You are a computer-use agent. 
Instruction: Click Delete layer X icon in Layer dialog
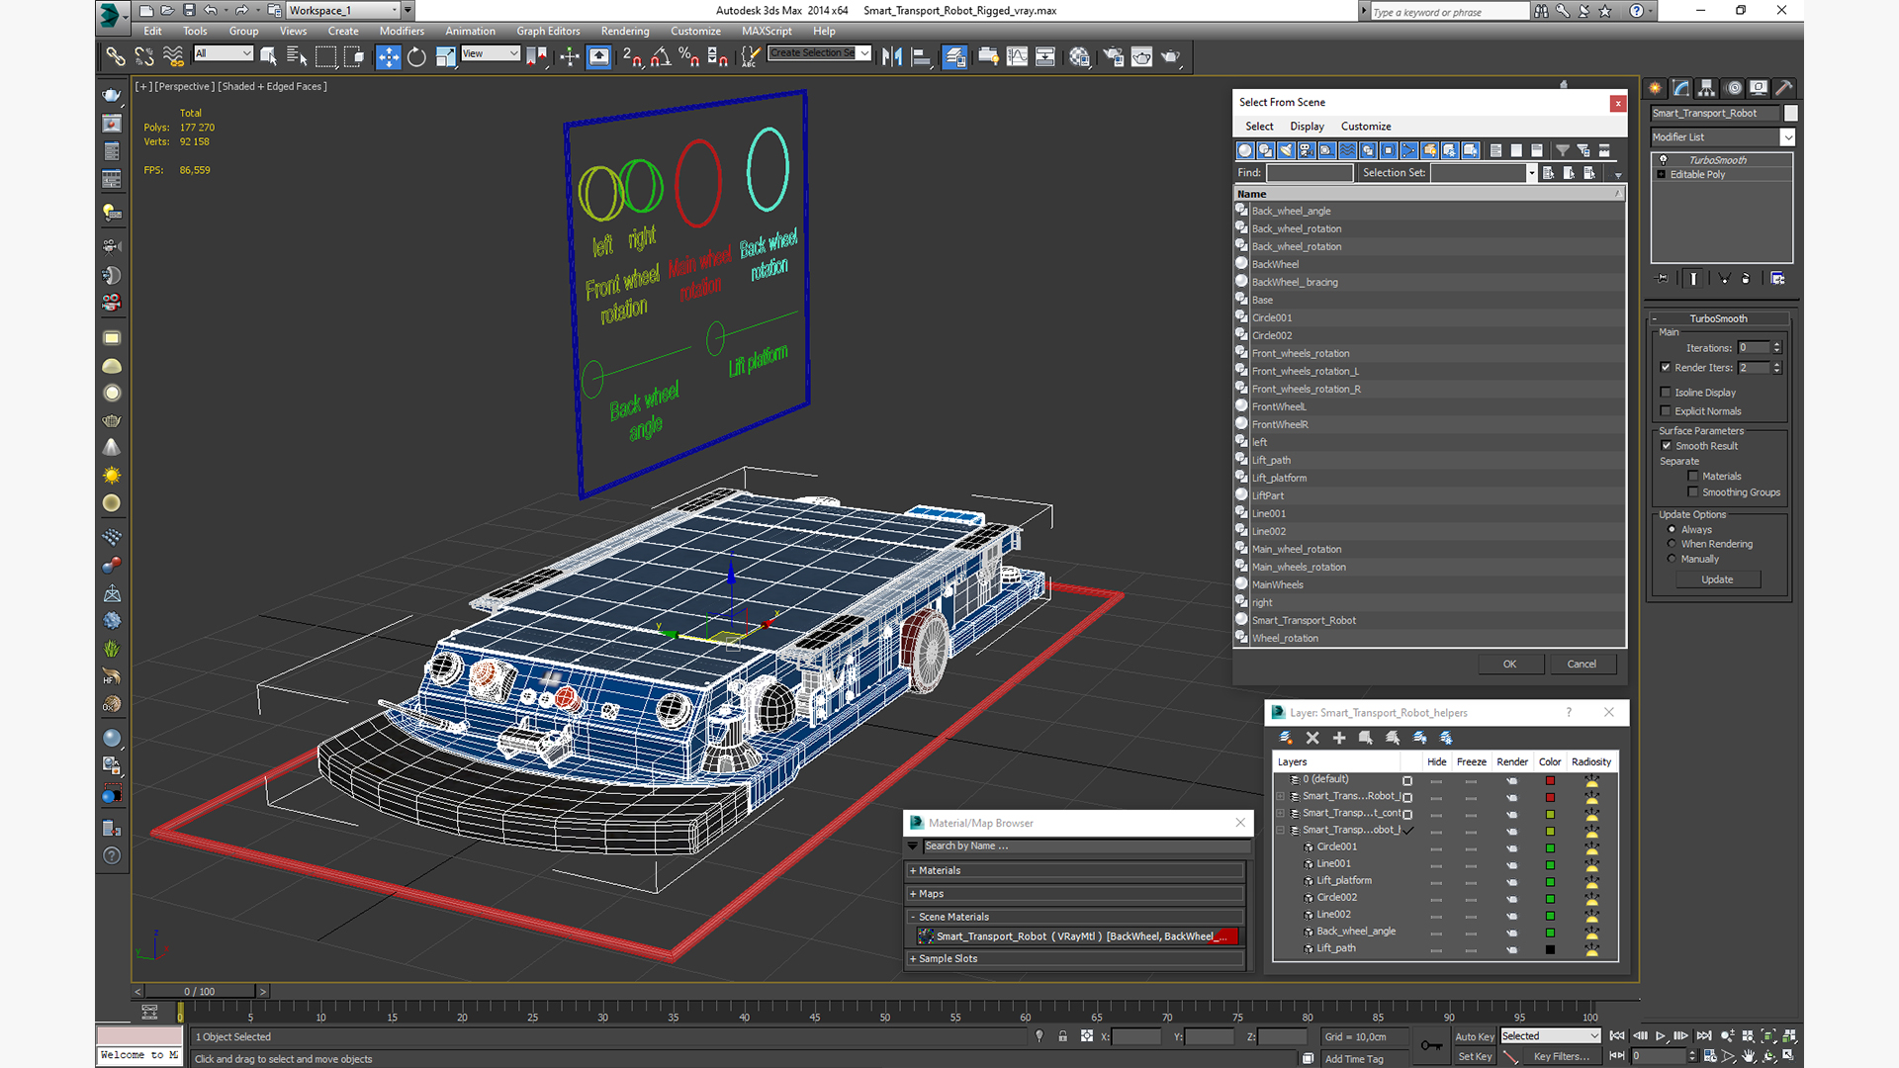(1312, 738)
